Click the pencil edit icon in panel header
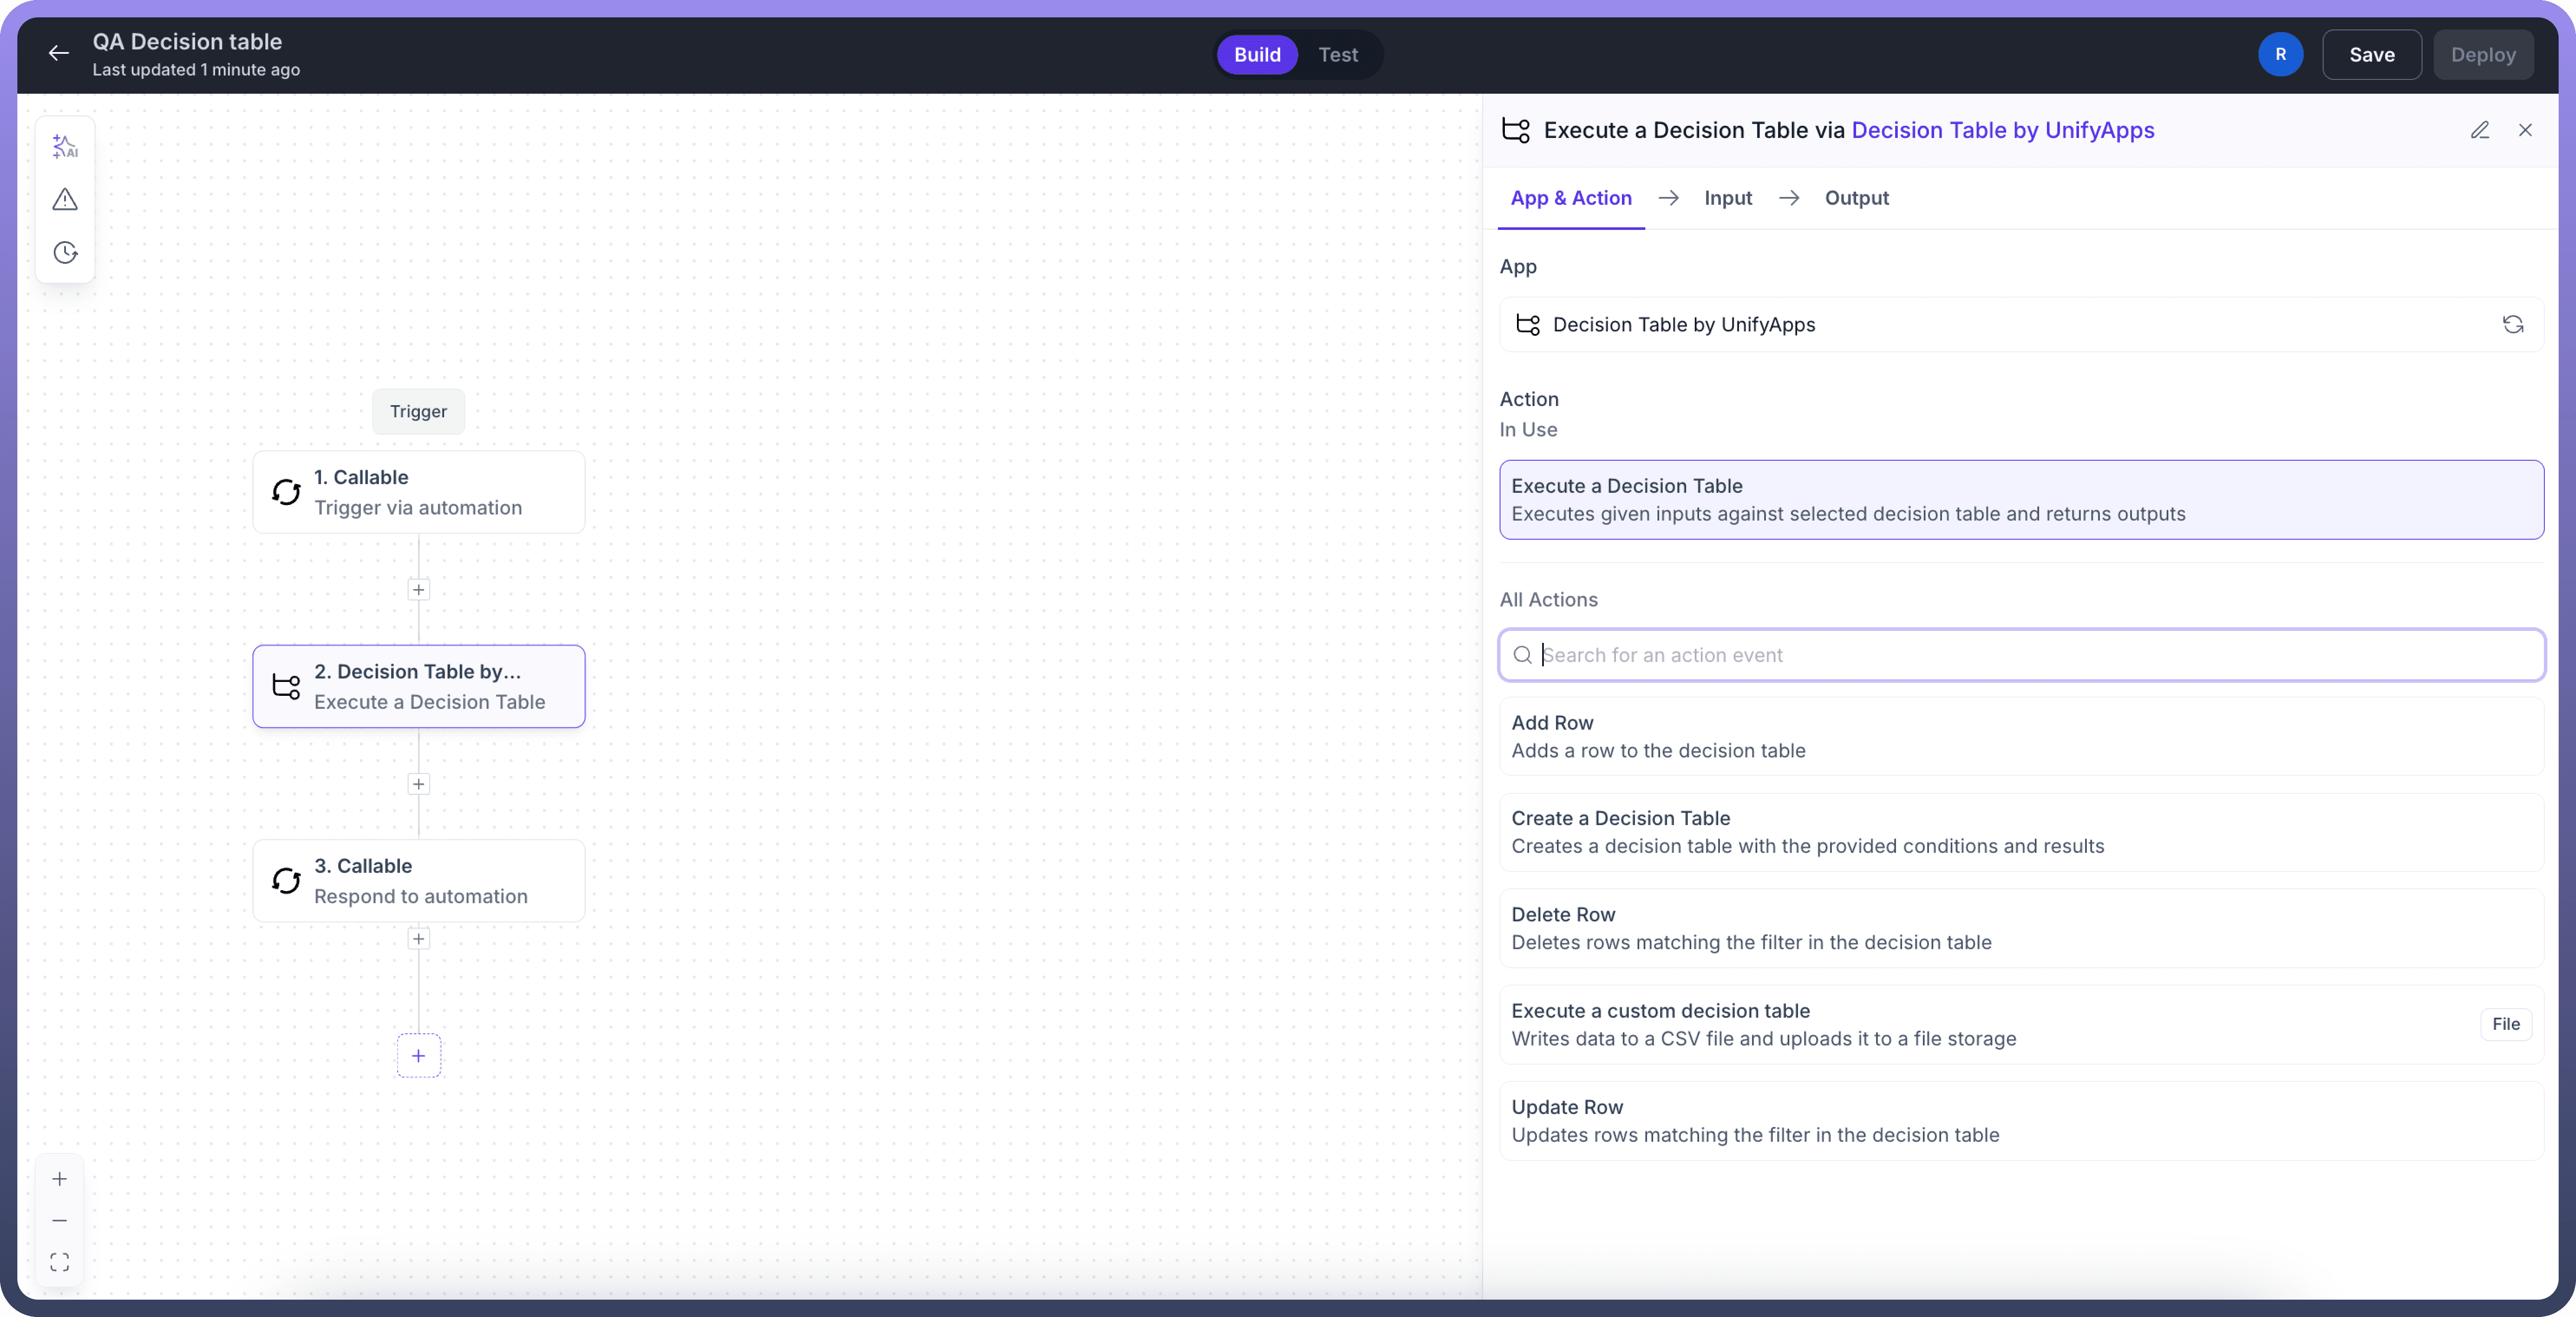Viewport: 2576px width, 1317px height. (2479, 130)
